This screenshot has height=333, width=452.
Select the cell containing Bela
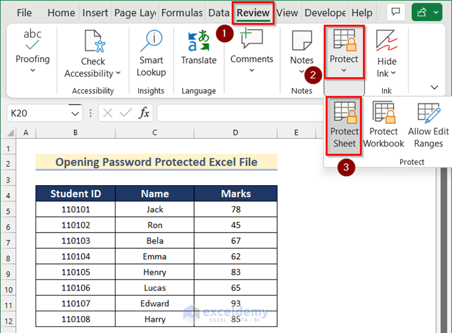click(155, 240)
